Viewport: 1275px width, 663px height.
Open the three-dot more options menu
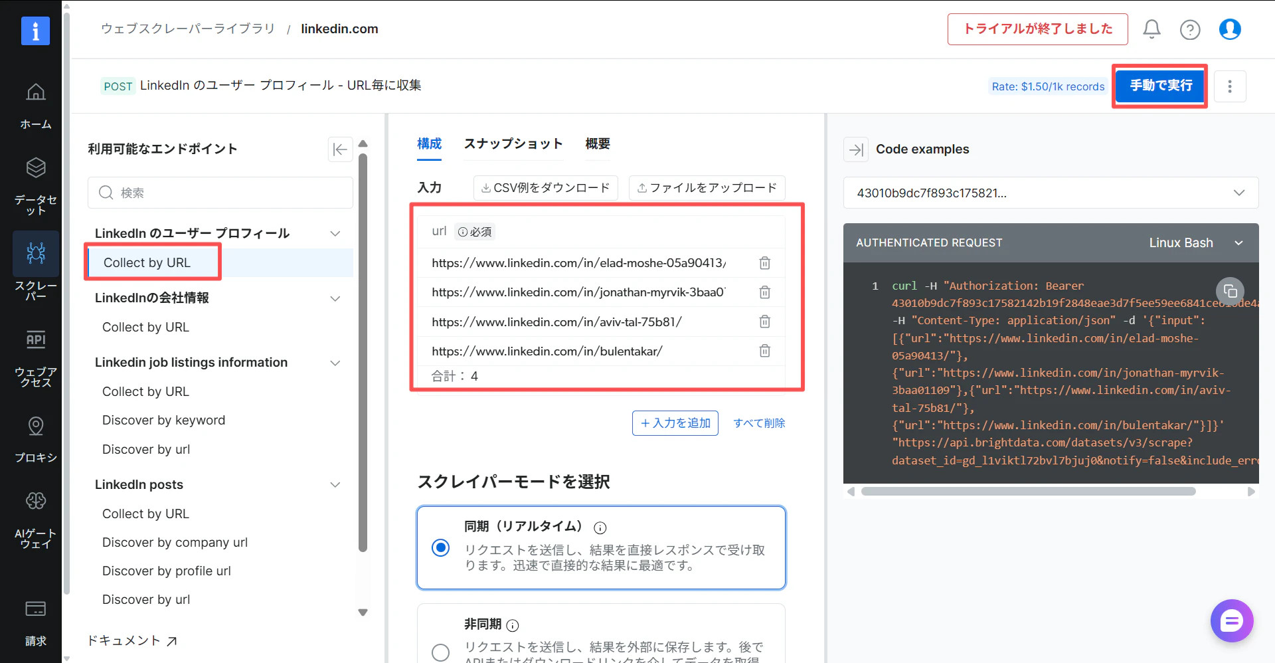(x=1230, y=86)
